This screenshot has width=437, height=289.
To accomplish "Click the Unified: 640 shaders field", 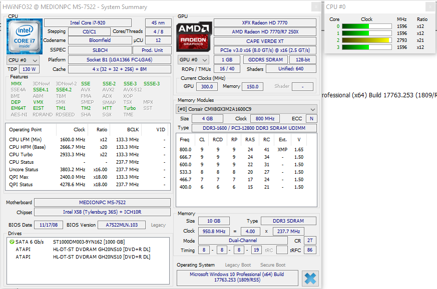I will click(291, 69).
